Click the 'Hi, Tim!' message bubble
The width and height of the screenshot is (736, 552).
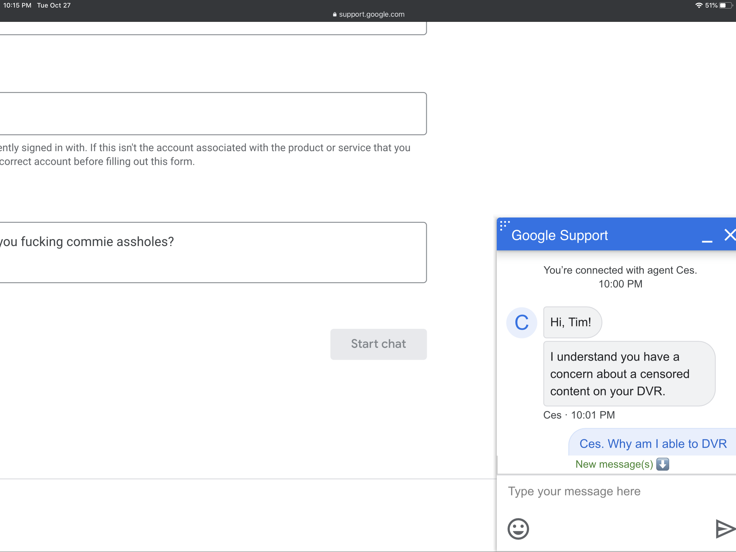pyautogui.click(x=572, y=322)
